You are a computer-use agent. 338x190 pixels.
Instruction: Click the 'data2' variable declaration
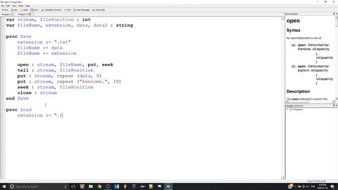[100, 25]
